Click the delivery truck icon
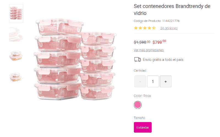This screenshot has width=220, height=137. (x=137, y=59)
